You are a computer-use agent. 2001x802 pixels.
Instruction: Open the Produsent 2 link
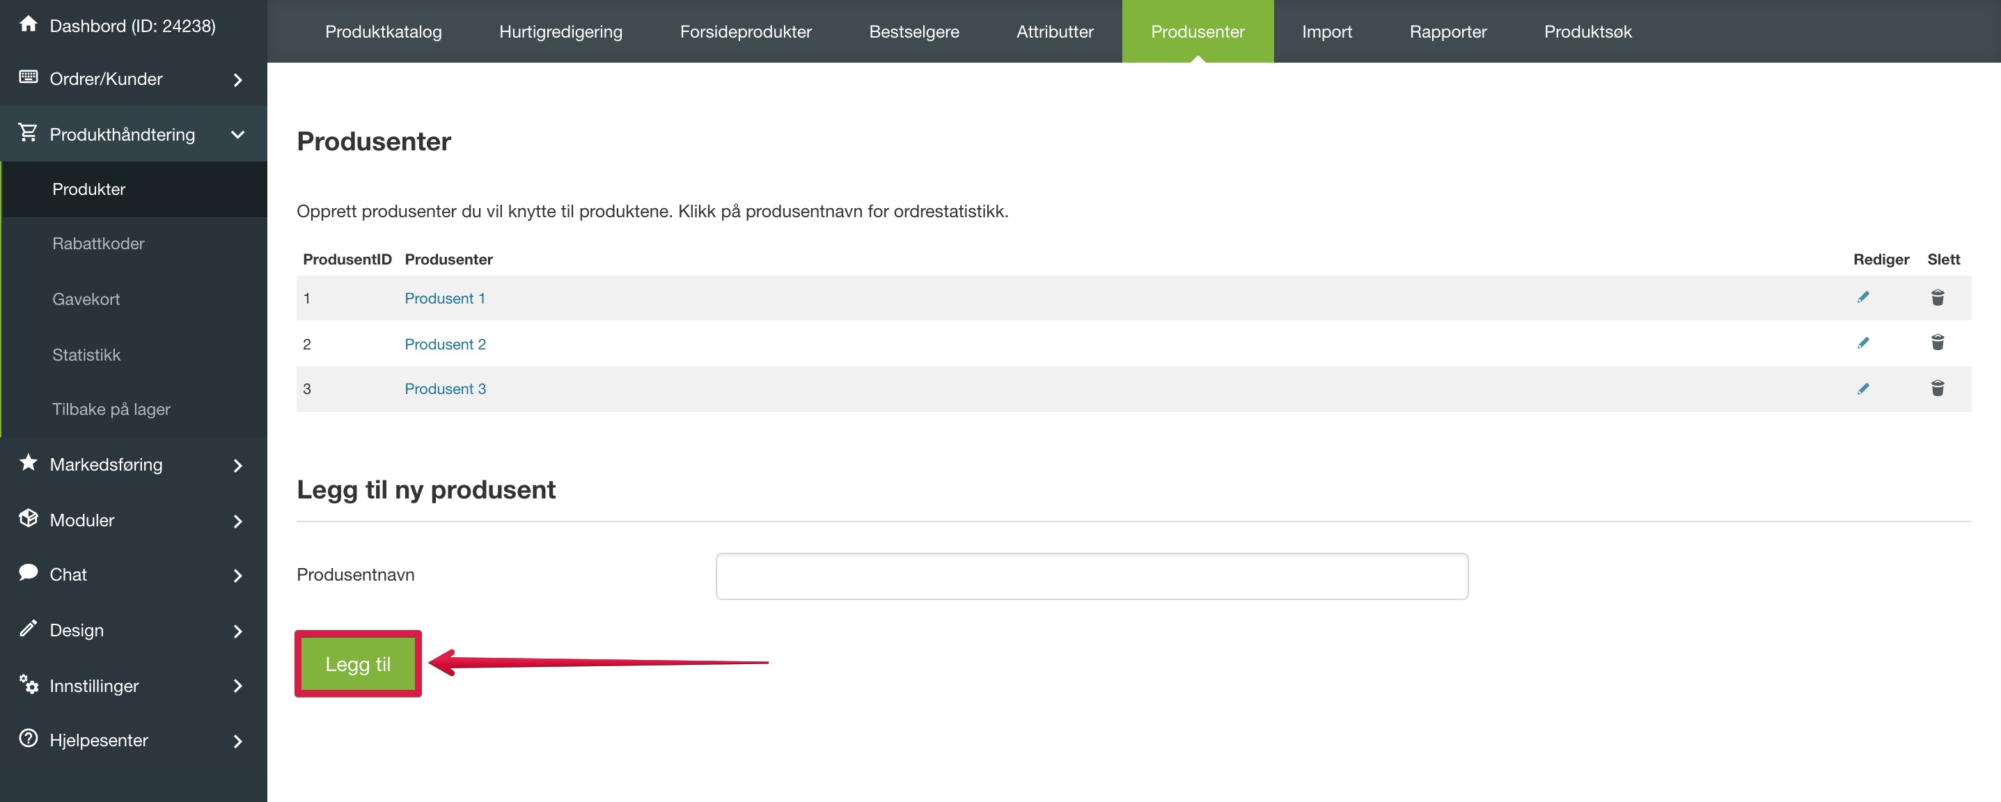pyautogui.click(x=445, y=344)
